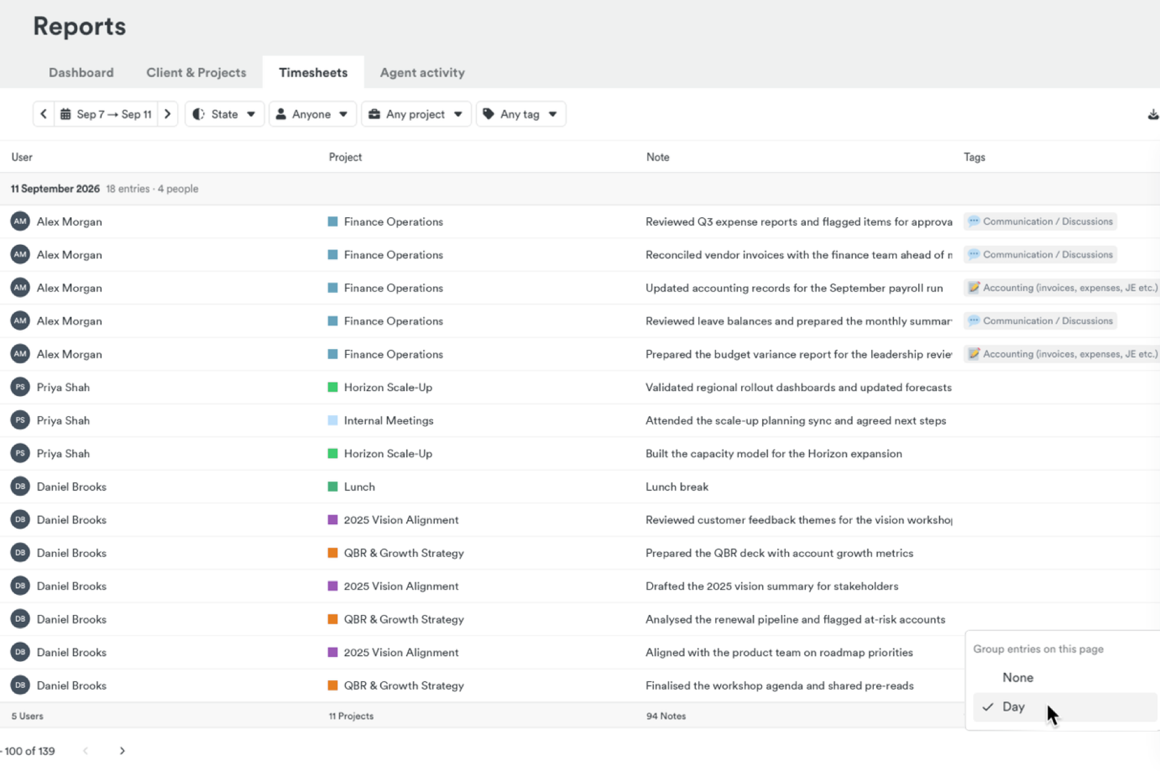This screenshot has width=1160, height=771.
Task: Click PS avatar on Internal Meetings row
Action: [x=20, y=420]
